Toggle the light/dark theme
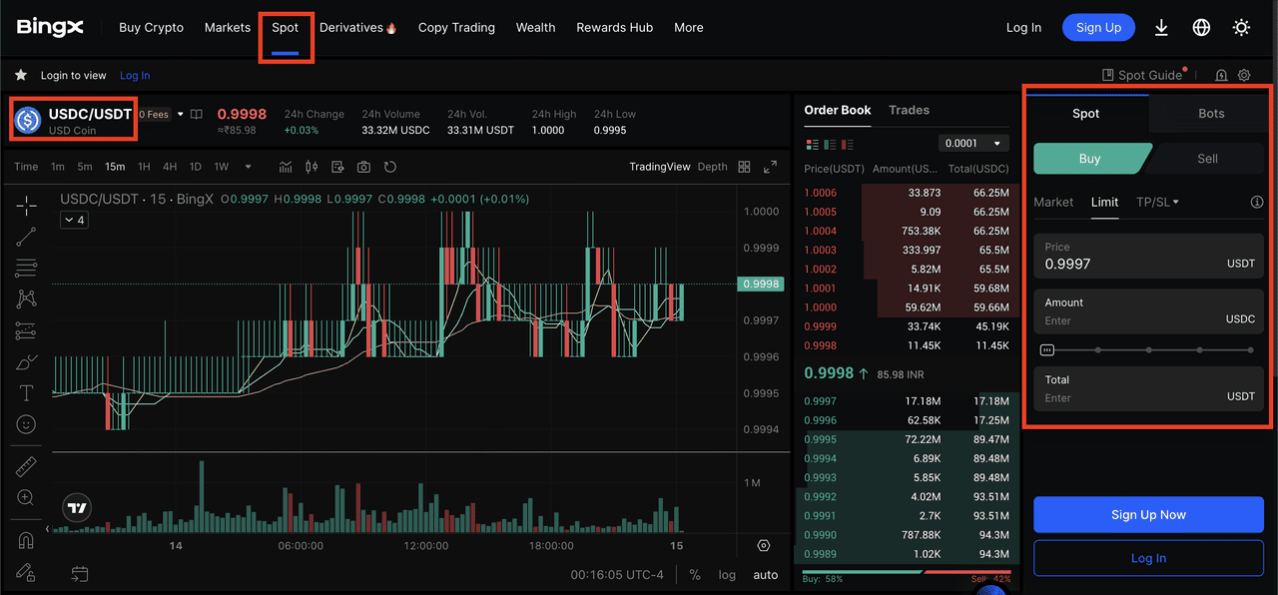Screen dimensions: 1278x595 point(1241,28)
